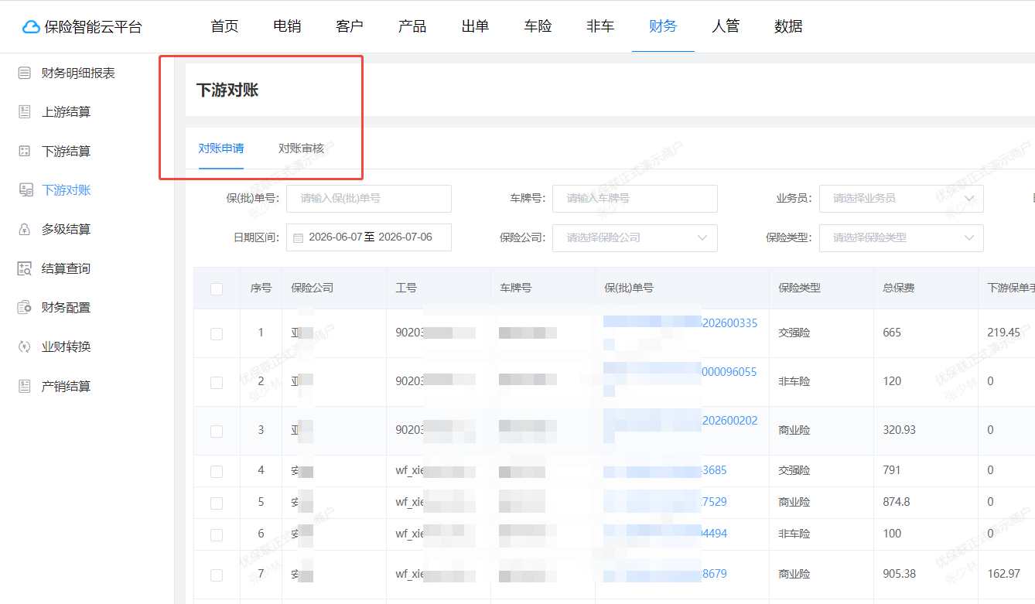Go to 财务配置 in sidebar
Viewport: 1035px width, 604px height.
coord(66,308)
